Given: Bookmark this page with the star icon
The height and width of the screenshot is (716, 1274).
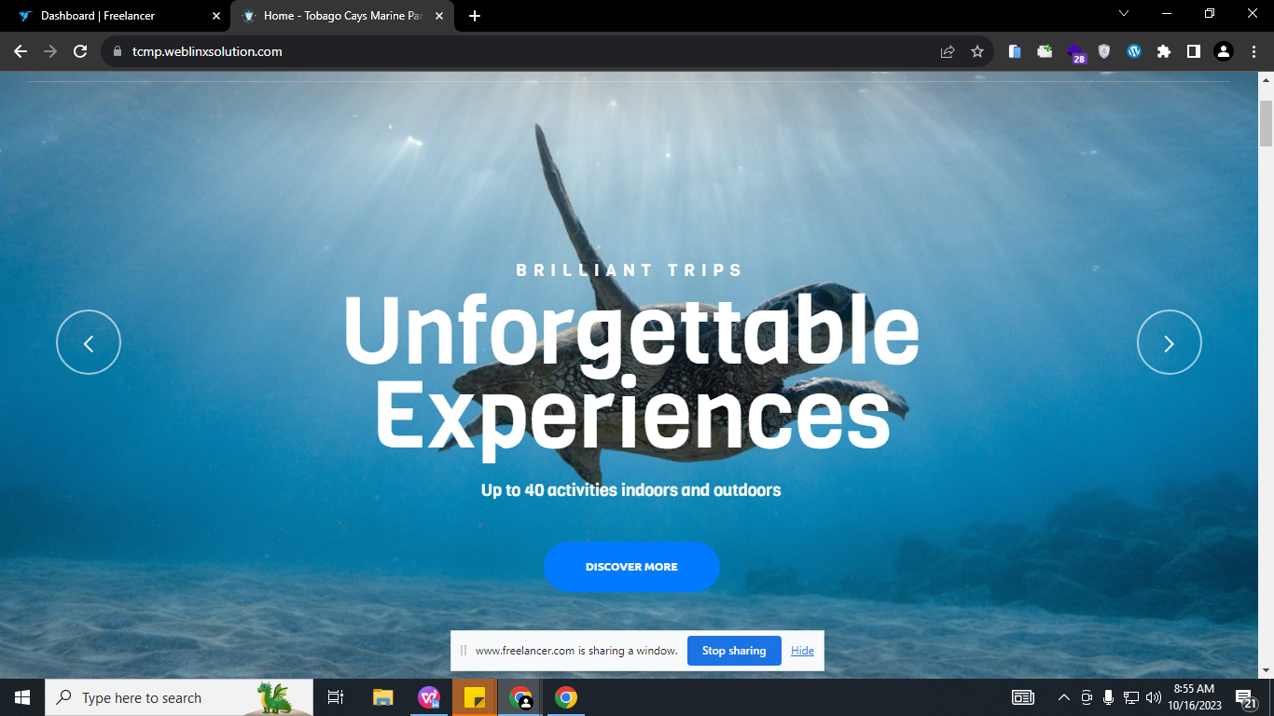Looking at the screenshot, I should [977, 52].
